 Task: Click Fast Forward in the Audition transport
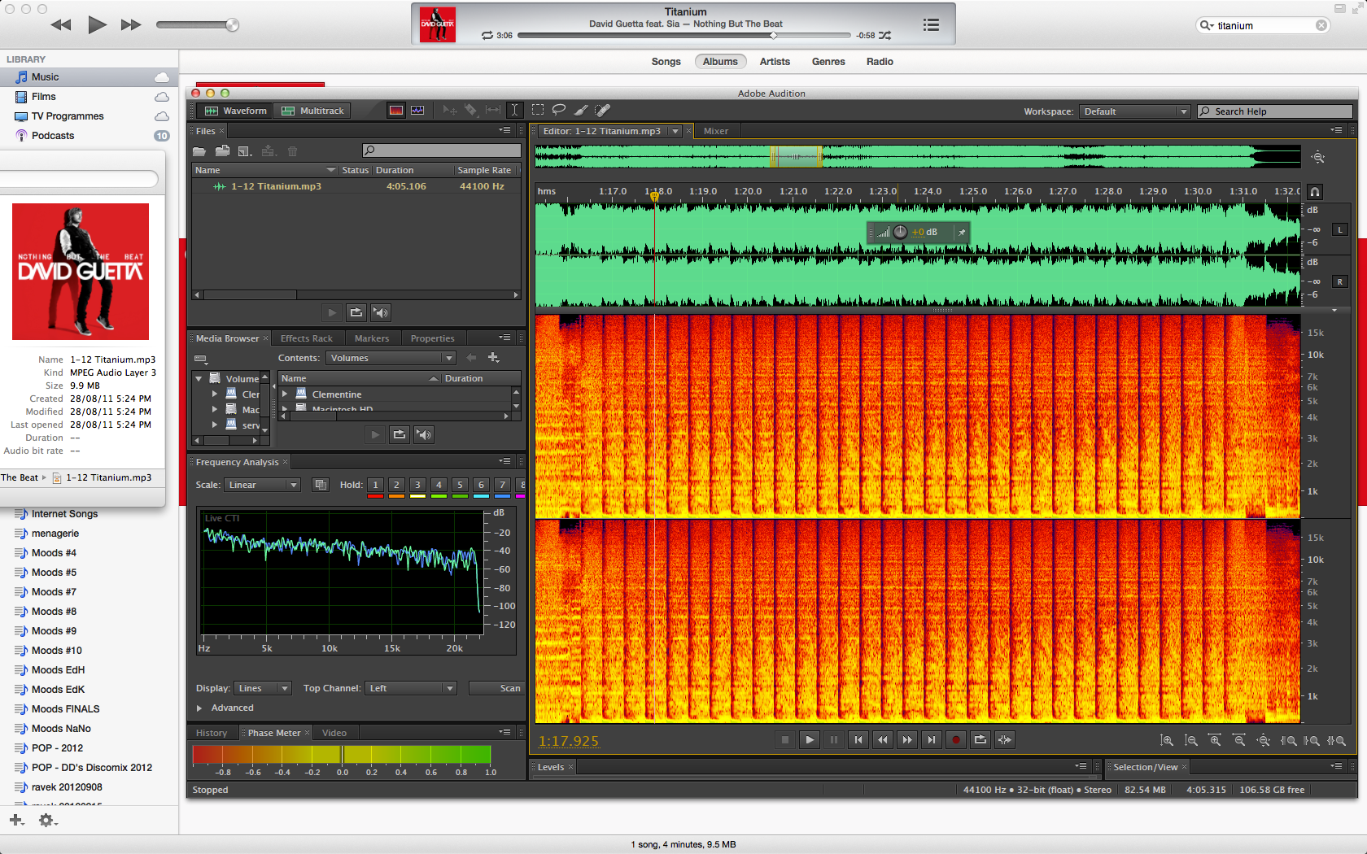click(x=906, y=739)
